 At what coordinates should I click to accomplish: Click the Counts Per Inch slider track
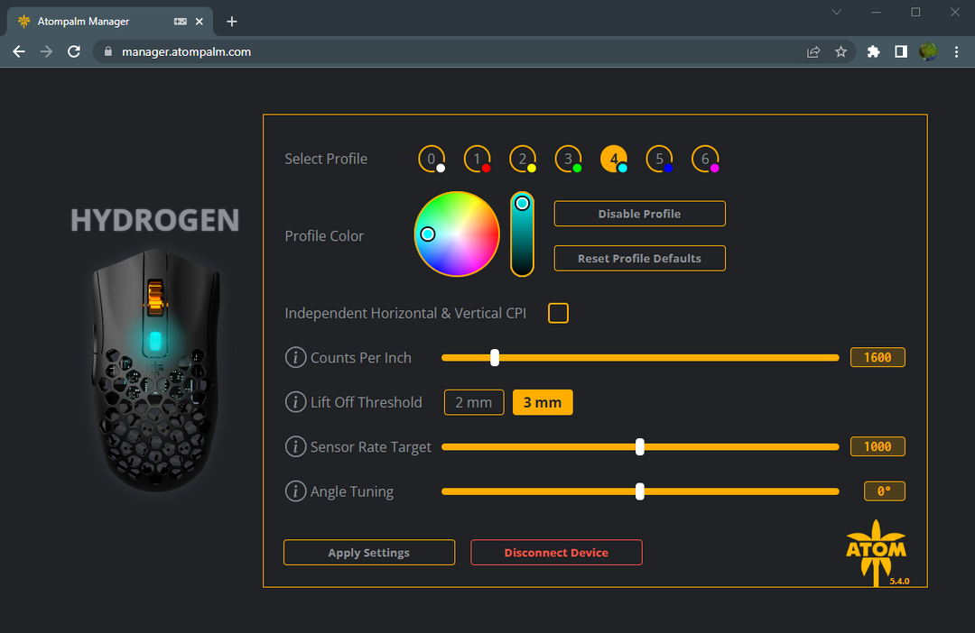click(640, 358)
